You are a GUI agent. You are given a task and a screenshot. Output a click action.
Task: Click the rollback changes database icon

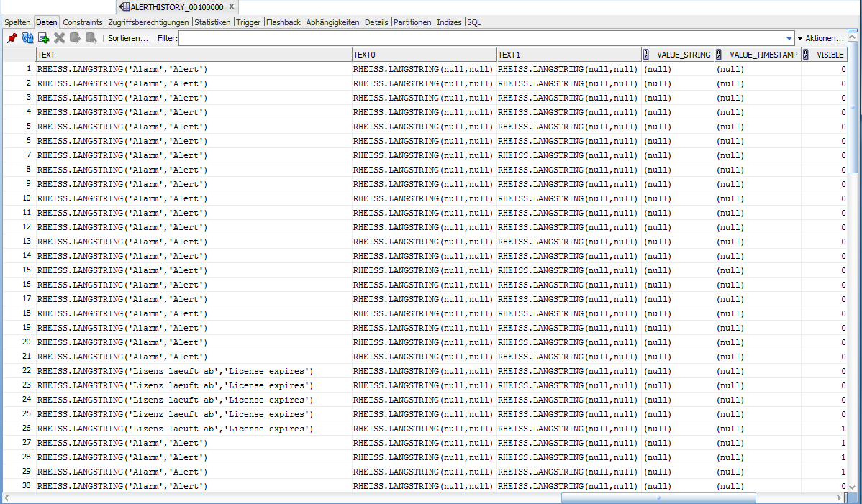91,38
